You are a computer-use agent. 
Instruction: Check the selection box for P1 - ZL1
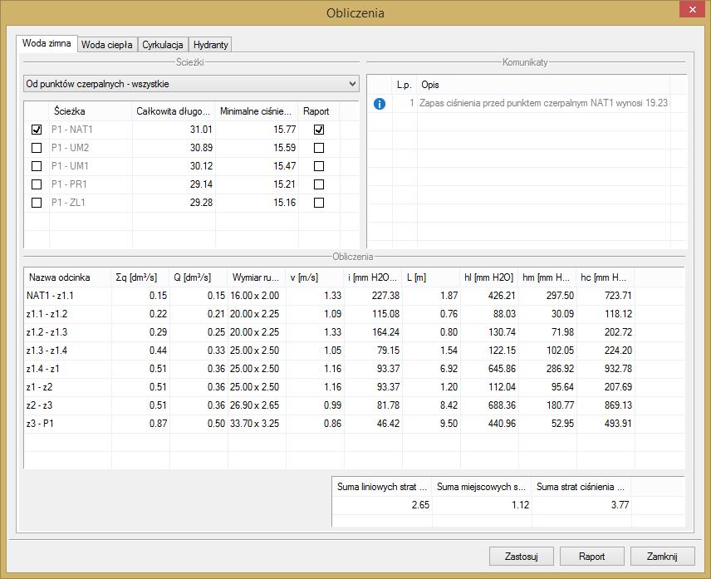click(37, 202)
